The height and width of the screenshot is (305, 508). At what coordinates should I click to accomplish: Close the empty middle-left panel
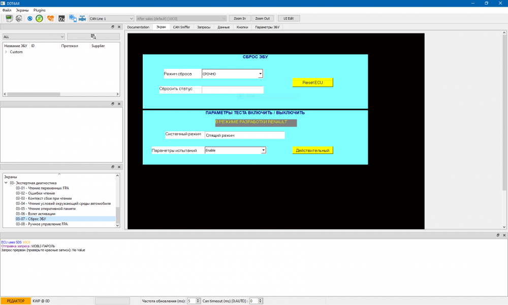119,104
